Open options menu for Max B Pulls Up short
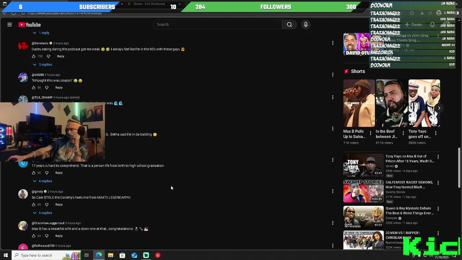462x260 pixels. 370,133
